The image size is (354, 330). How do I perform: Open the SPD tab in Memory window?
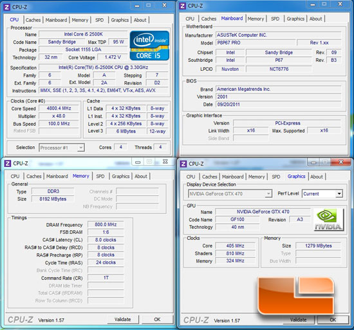click(100, 177)
